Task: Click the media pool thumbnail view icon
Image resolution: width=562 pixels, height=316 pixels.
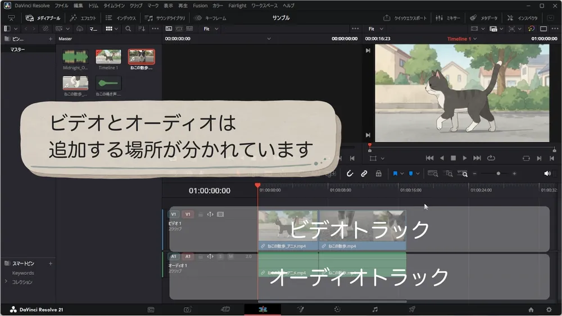Action: click(x=109, y=29)
